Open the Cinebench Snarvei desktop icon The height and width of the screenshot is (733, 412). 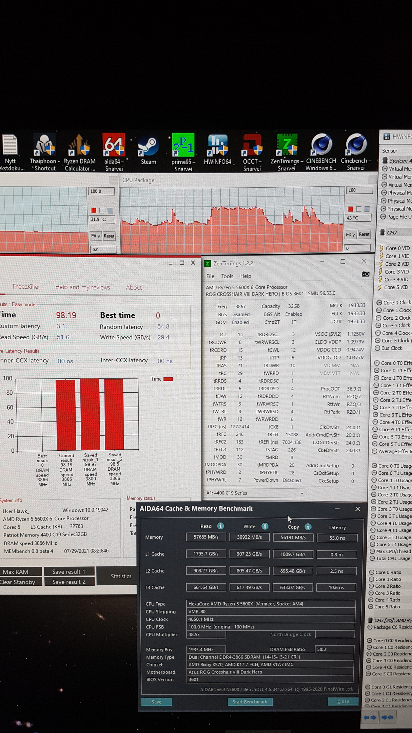coord(356,152)
